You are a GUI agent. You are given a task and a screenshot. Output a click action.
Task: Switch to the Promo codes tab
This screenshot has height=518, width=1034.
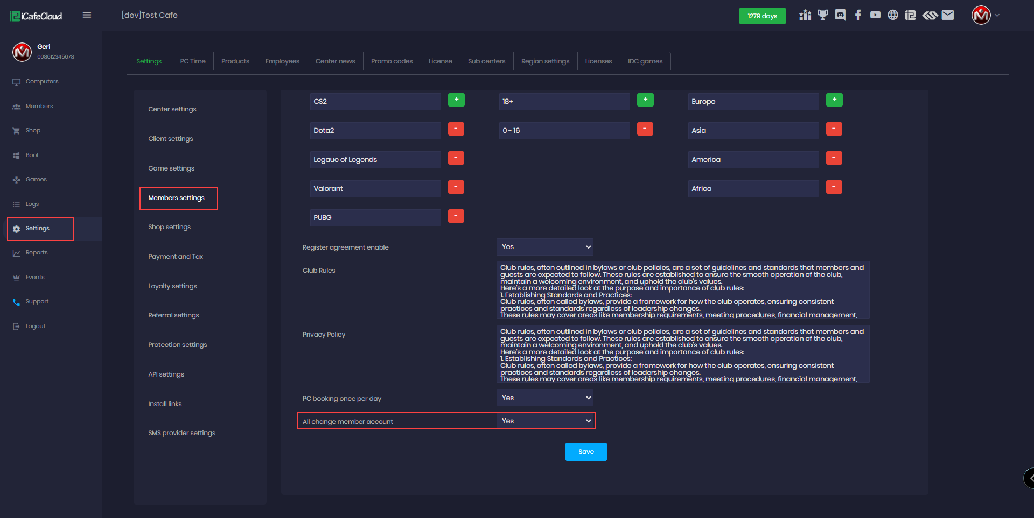click(392, 61)
